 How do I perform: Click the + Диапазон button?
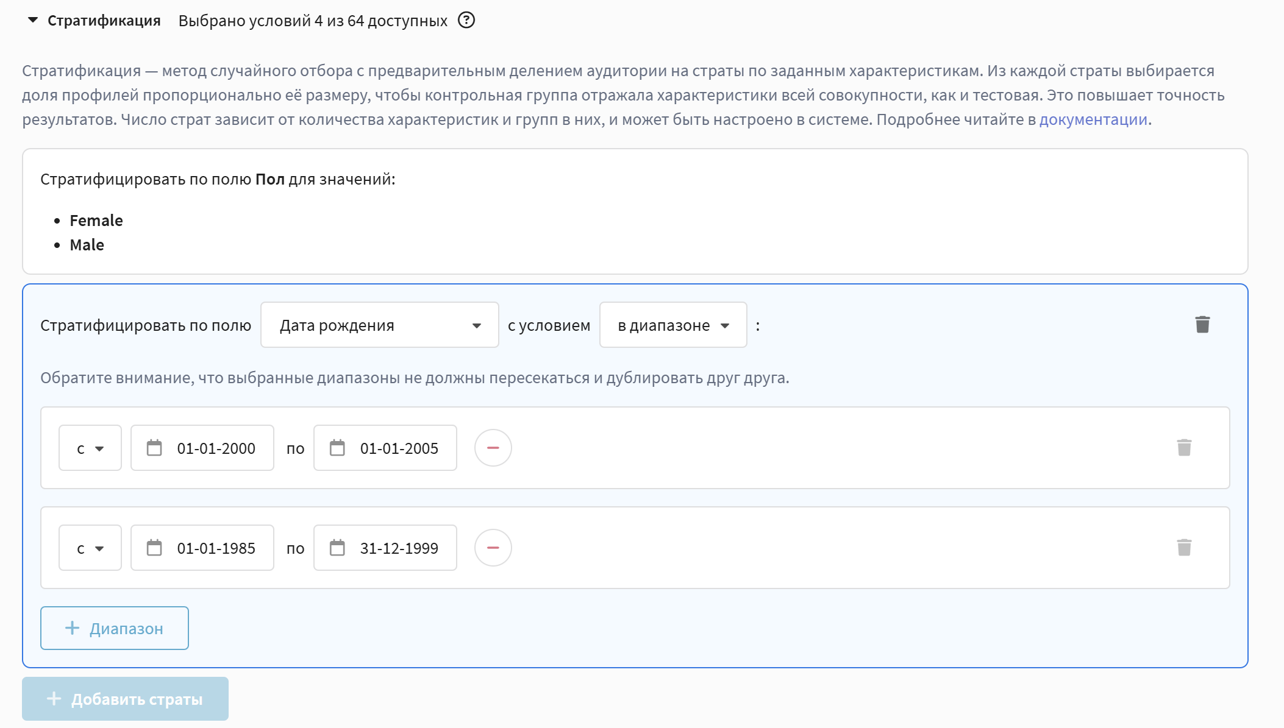[115, 628]
